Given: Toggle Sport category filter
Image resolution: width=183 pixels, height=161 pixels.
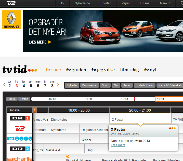Looking at the screenshot, I should tap(105, 85).
